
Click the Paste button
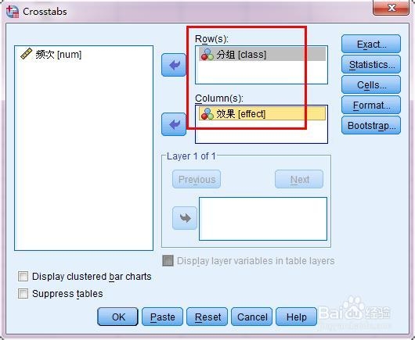[x=163, y=317]
